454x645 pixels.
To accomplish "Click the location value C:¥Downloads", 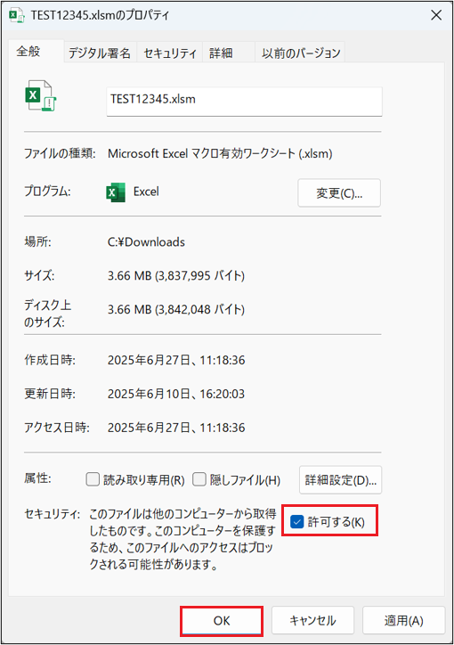I will pyautogui.click(x=146, y=242).
